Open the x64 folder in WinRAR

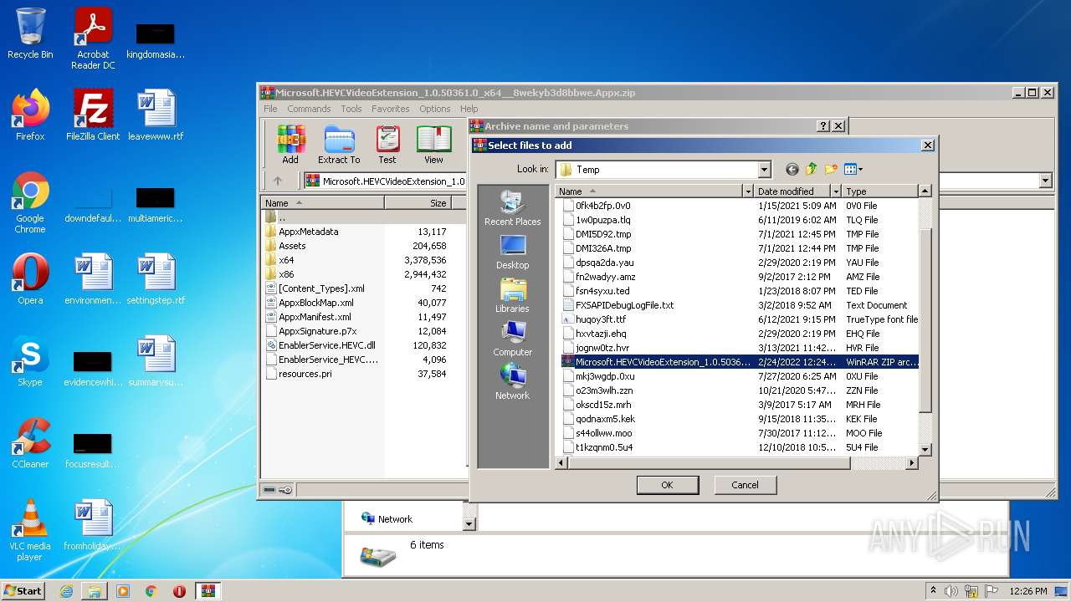pos(285,260)
